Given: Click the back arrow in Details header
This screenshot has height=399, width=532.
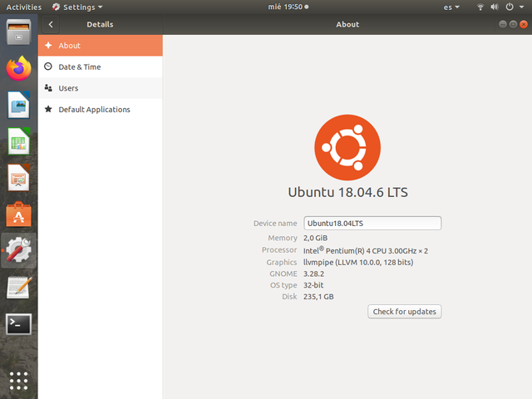Looking at the screenshot, I should (x=51, y=25).
